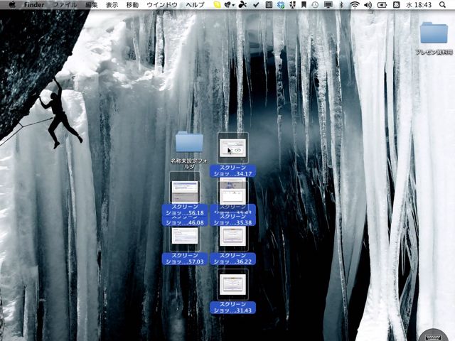Click the label スクリーンショッ…57.03
This screenshot has width=455, height=341.
[185, 259]
